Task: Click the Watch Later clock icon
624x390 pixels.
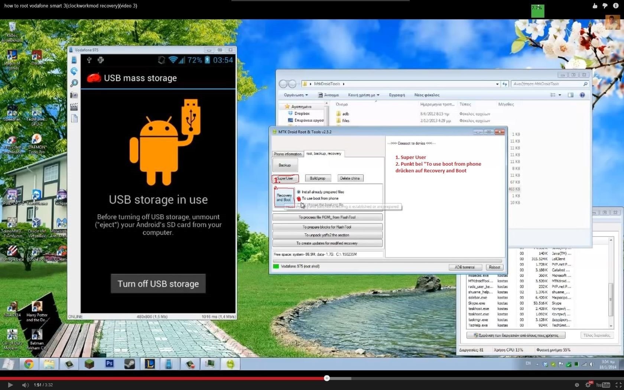Action: tap(577, 385)
